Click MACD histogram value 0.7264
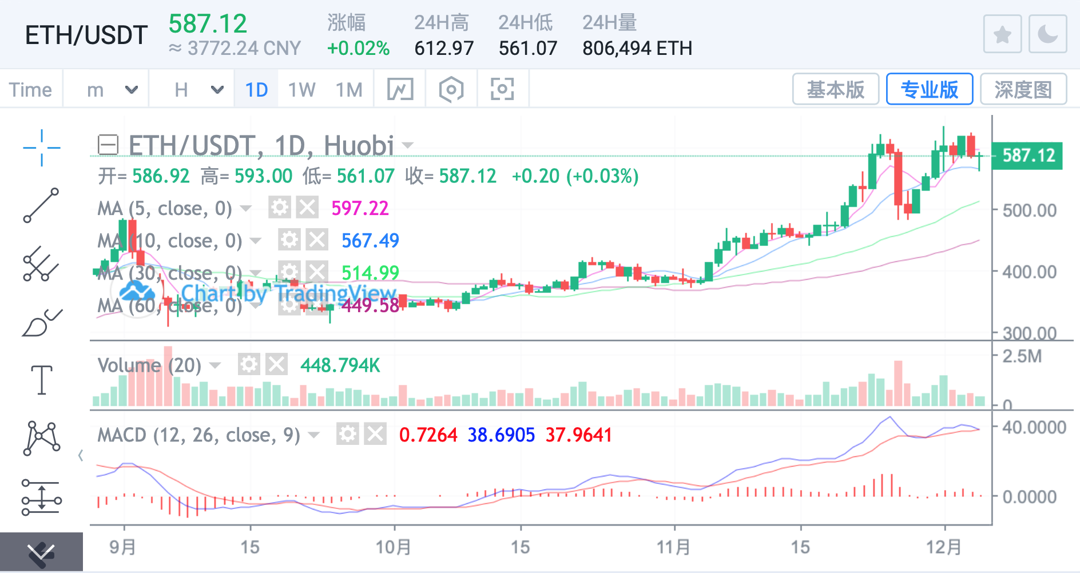 [x=428, y=435]
